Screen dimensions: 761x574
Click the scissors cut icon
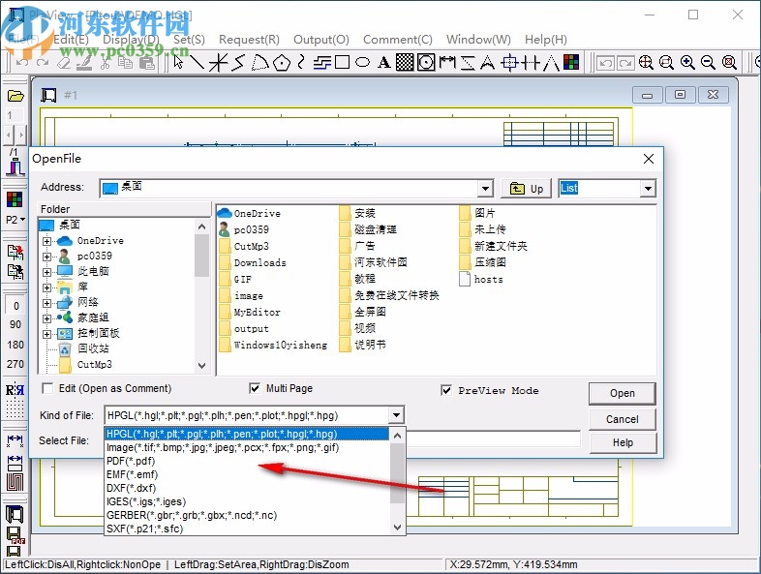click(105, 63)
